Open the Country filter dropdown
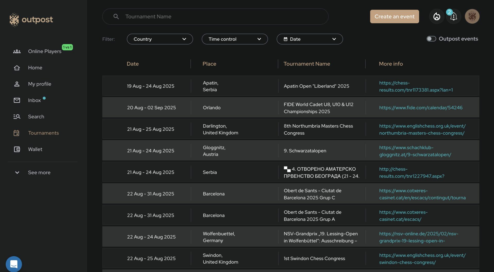 coord(160,39)
